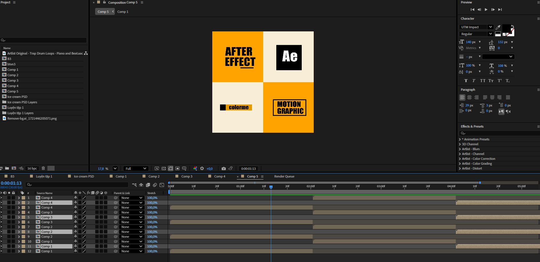Toggle visibility of layer 6 Comp 3
Image resolution: width=540 pixels, height=262 pixels.
pos(1,222)
